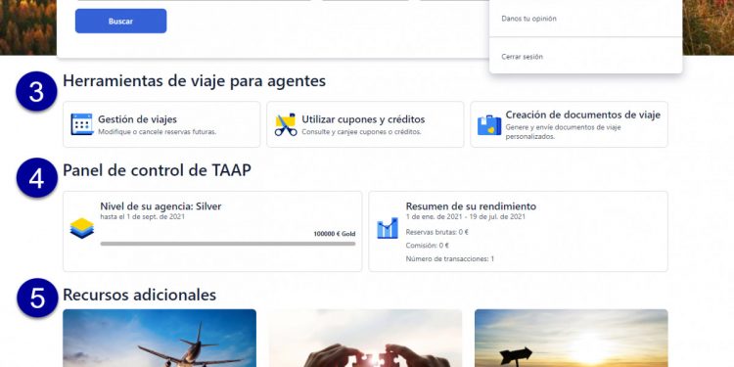Open Utilizar cupones y créditos
The width and height of the screenshot is (734, 367).
[x=363, y=119]
